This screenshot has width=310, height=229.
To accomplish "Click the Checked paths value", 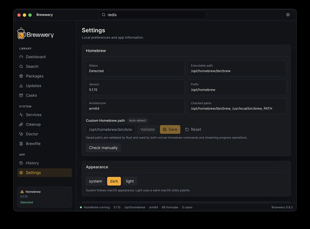I will pyautogui.click(x=231, y=109).
